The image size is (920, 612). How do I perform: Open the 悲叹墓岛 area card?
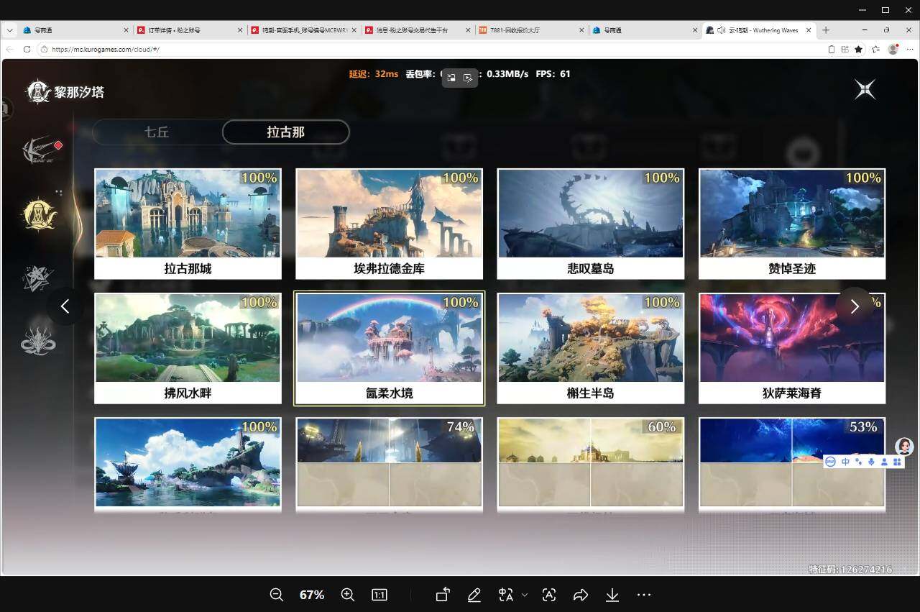pyautogui.click(x=590, y=224)
